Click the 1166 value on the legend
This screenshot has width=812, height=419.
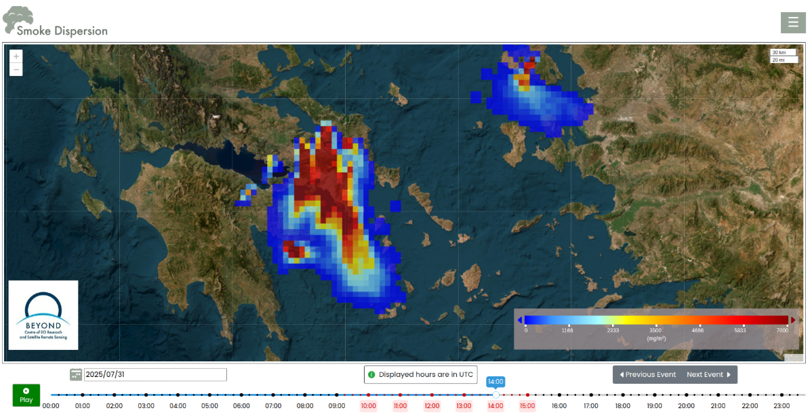(567, 330)
